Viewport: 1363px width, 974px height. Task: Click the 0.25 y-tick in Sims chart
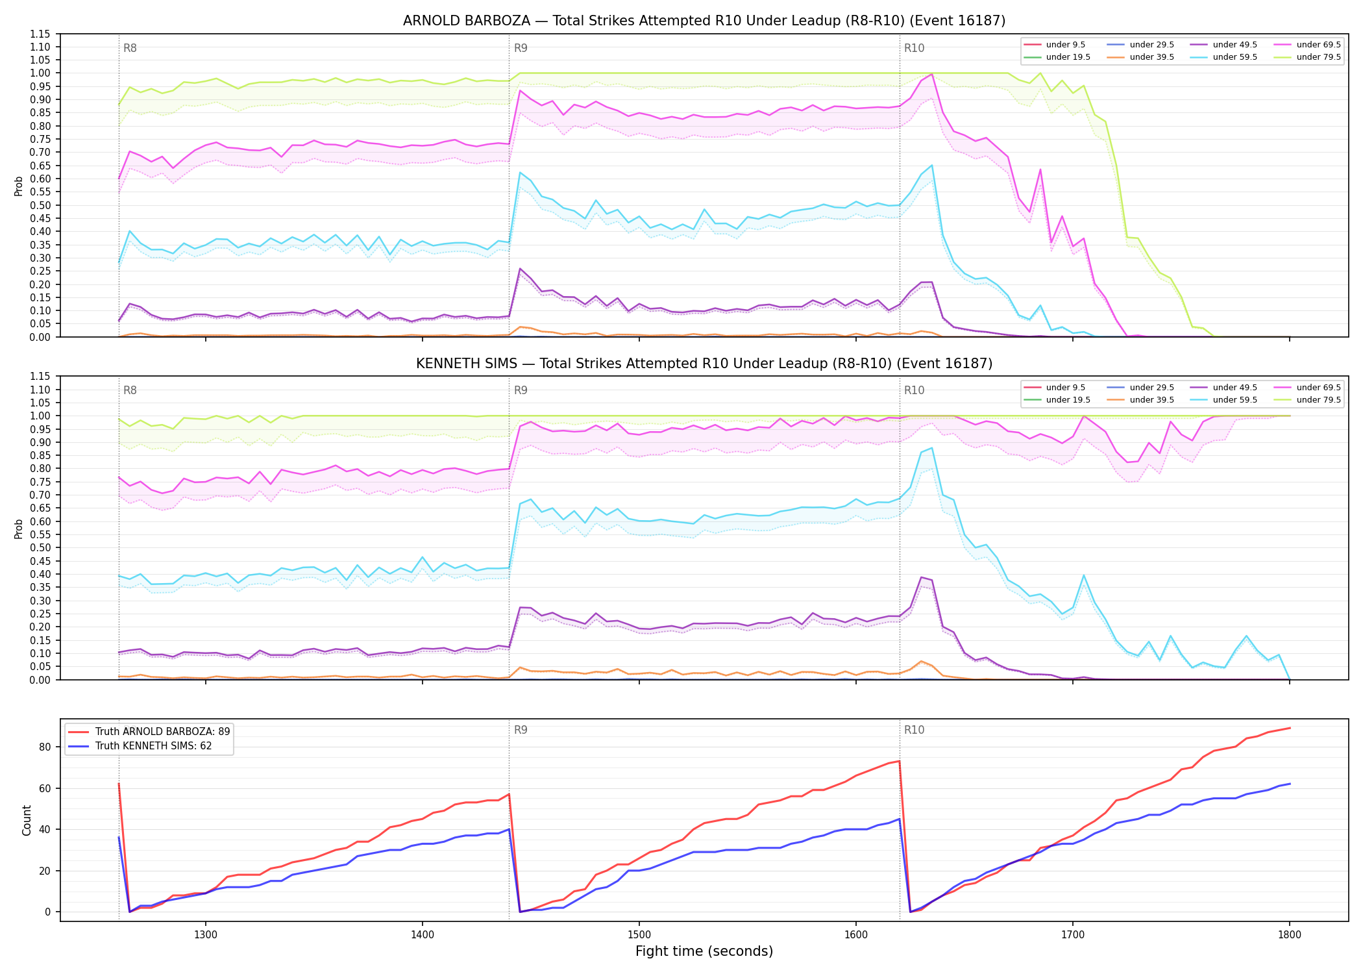[40, 614]
